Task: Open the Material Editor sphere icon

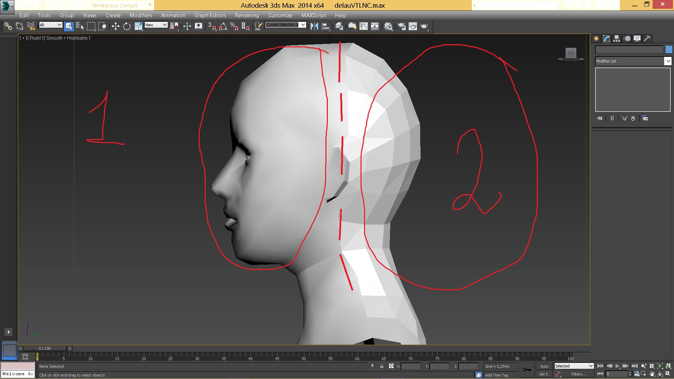Action: coord(388,26)
